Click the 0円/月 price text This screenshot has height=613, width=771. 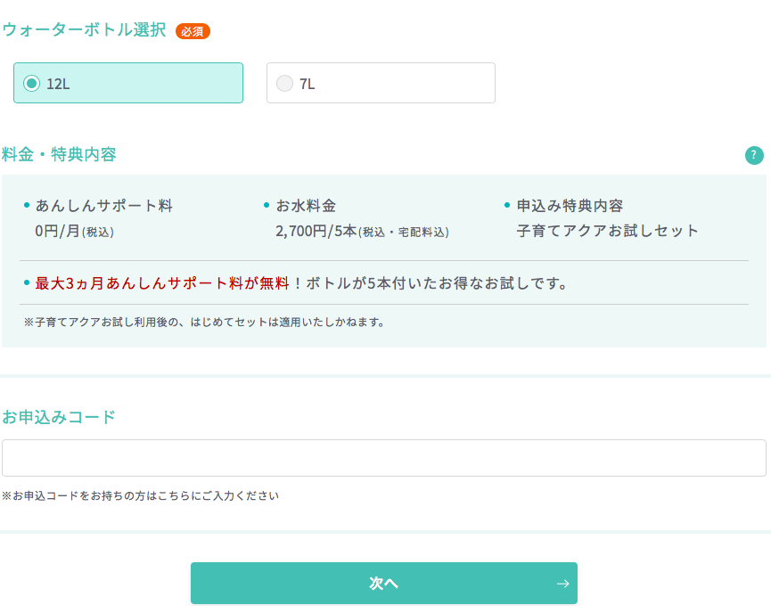(x=57, y=232)
